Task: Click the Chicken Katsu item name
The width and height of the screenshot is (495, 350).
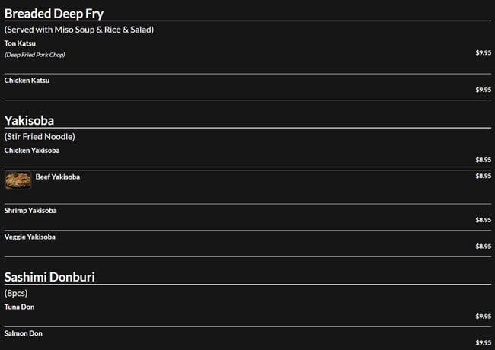Action: [x=27, y=81]
